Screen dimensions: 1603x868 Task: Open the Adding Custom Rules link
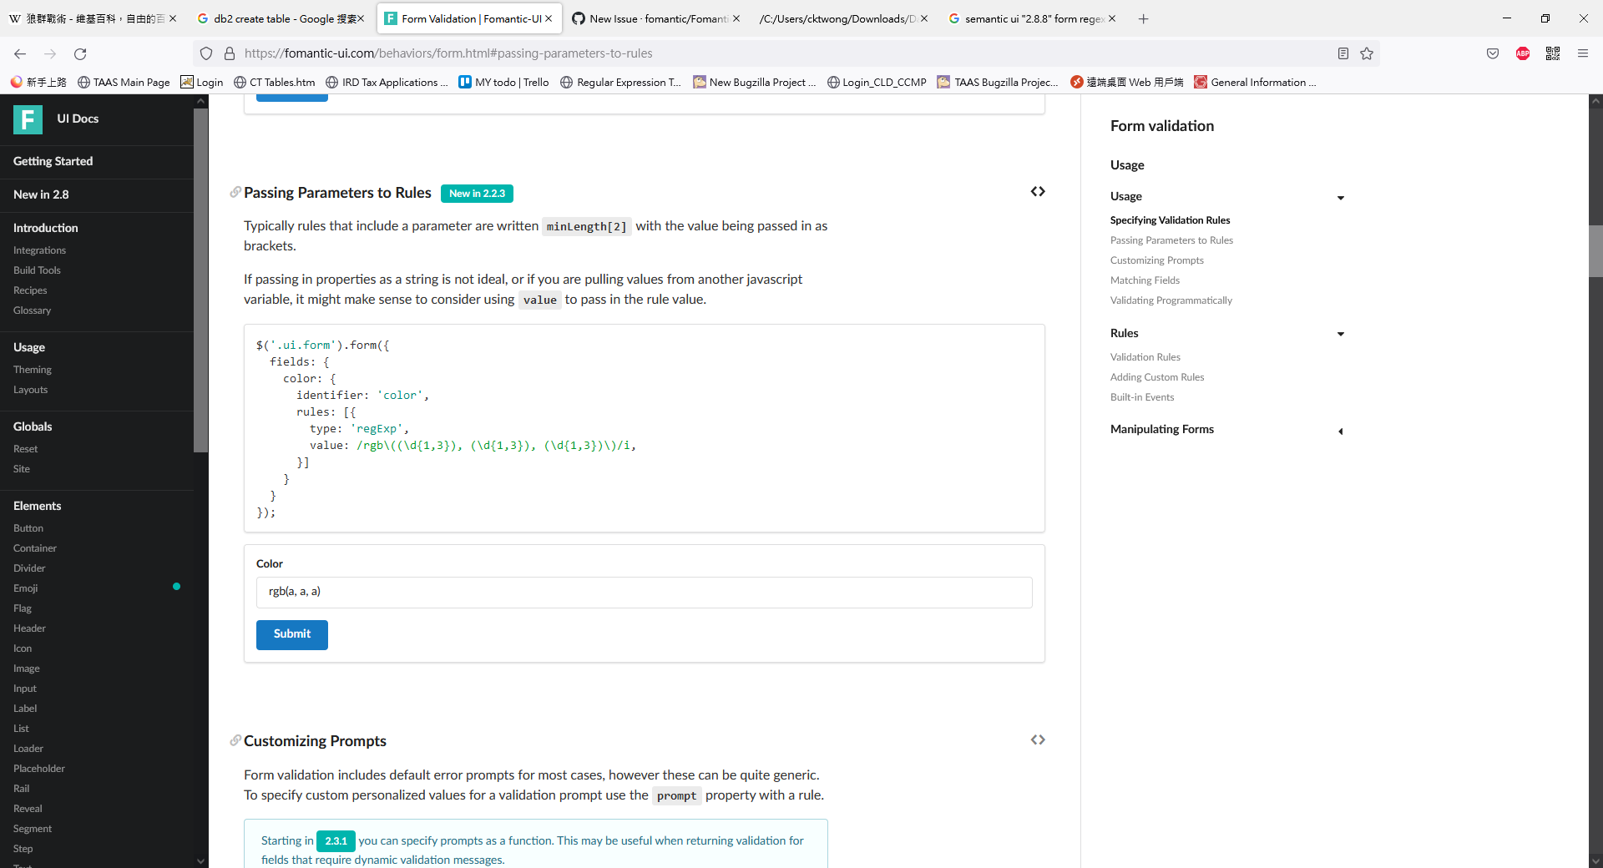pos(1156,376)
